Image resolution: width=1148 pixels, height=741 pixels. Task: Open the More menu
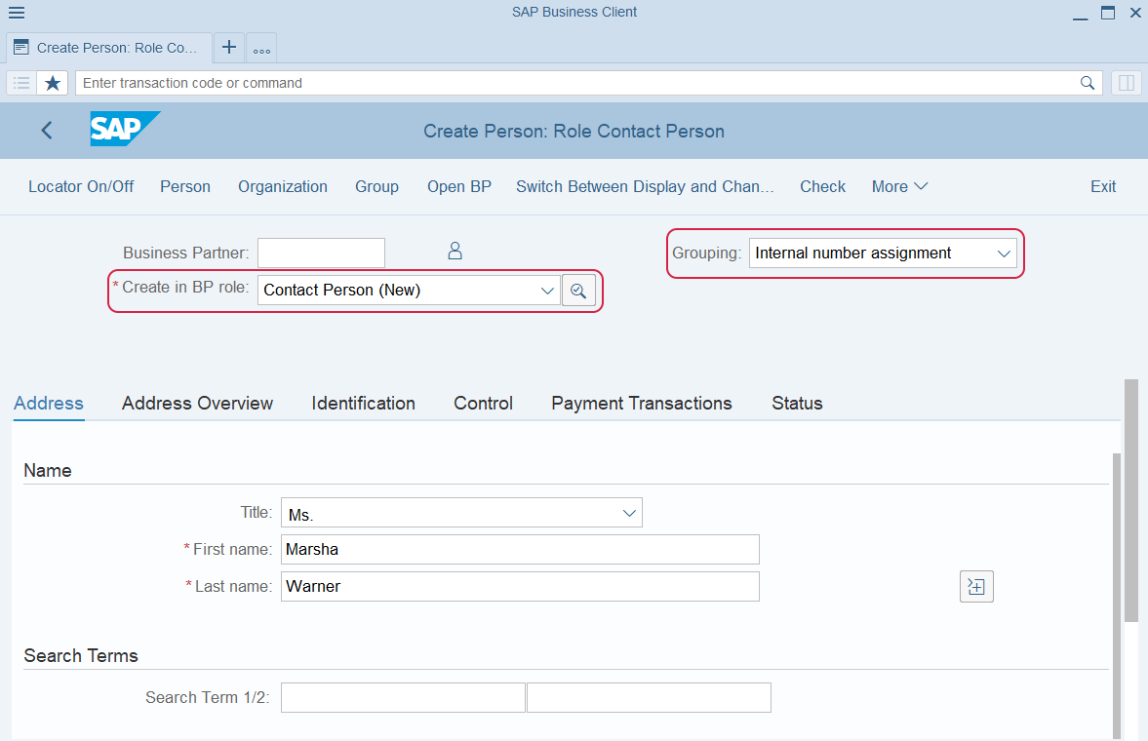tap(899, 187)
